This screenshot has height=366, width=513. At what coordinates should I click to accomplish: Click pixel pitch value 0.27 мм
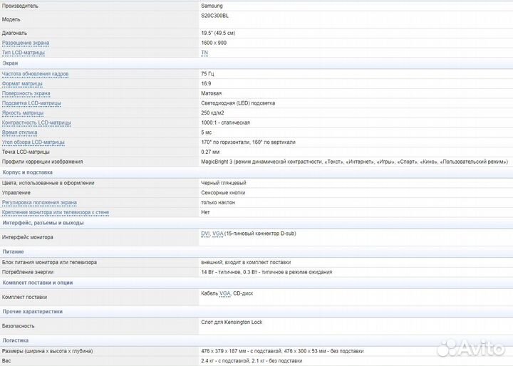click(210, 152)
